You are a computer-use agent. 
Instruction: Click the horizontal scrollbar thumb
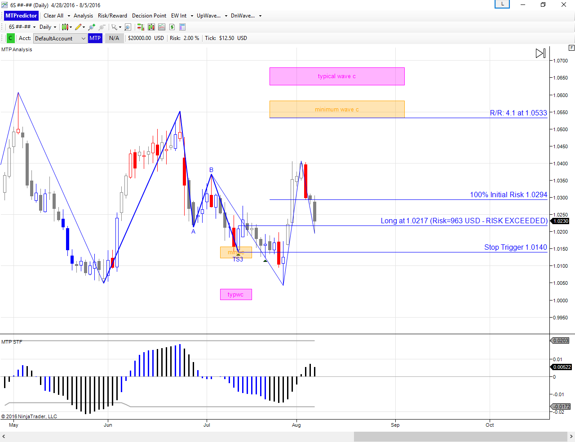tap(460, 437)
